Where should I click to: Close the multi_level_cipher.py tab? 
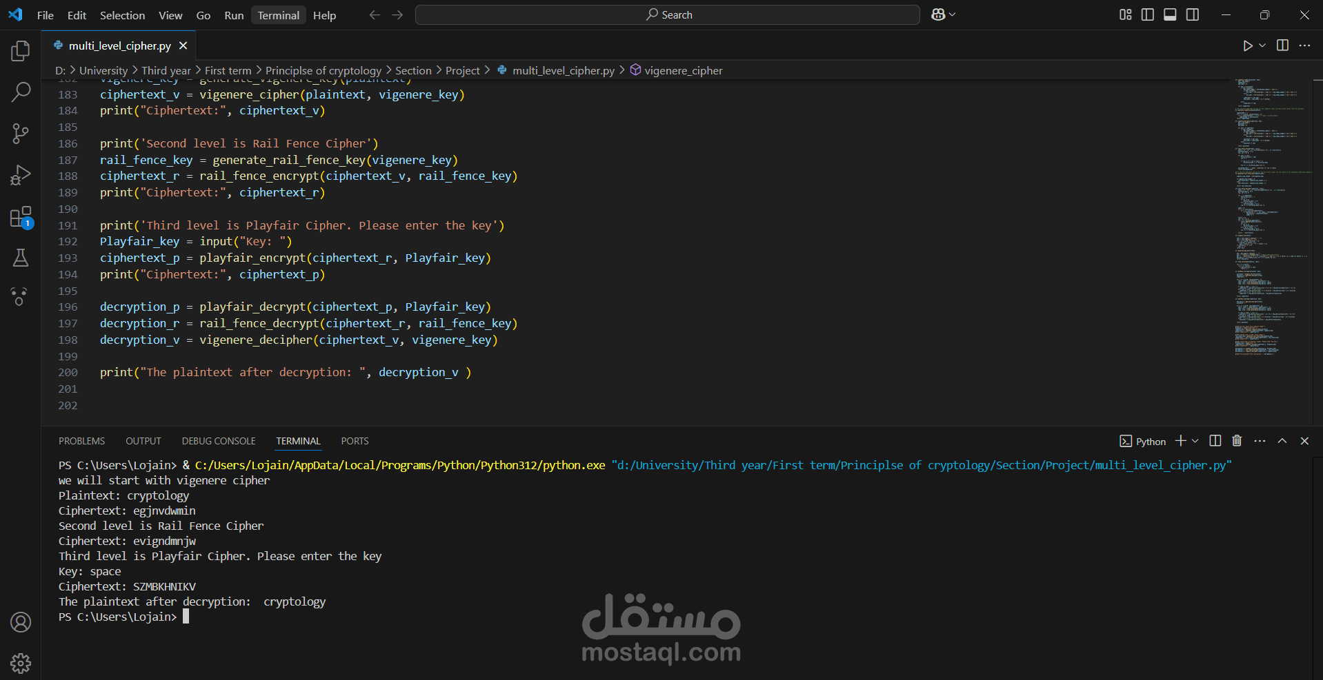[x=183, y=45]
